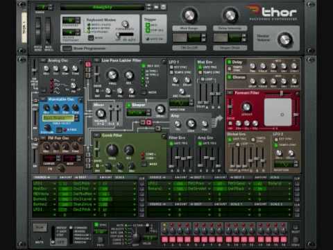Toggle Filter Env Gate Trig

pos(171,144)
